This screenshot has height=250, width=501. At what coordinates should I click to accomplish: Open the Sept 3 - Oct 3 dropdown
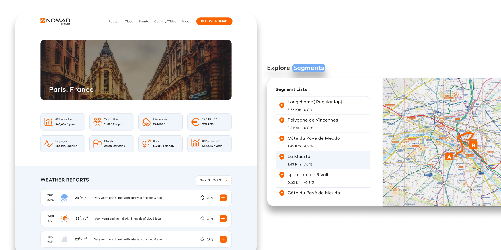pos(213,180)
